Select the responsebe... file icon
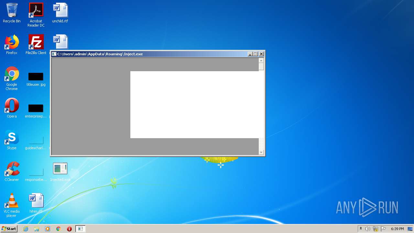 (36, 173)
